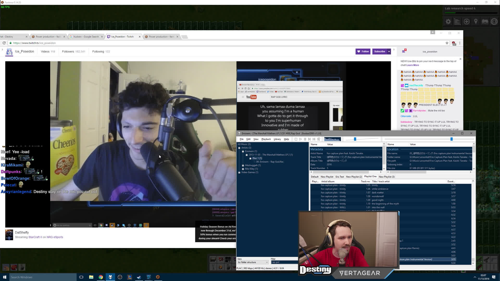Click the 'rap god' filter field in foobar2000
The height and width of the screenshot is (281, 500).
(284, 262)
